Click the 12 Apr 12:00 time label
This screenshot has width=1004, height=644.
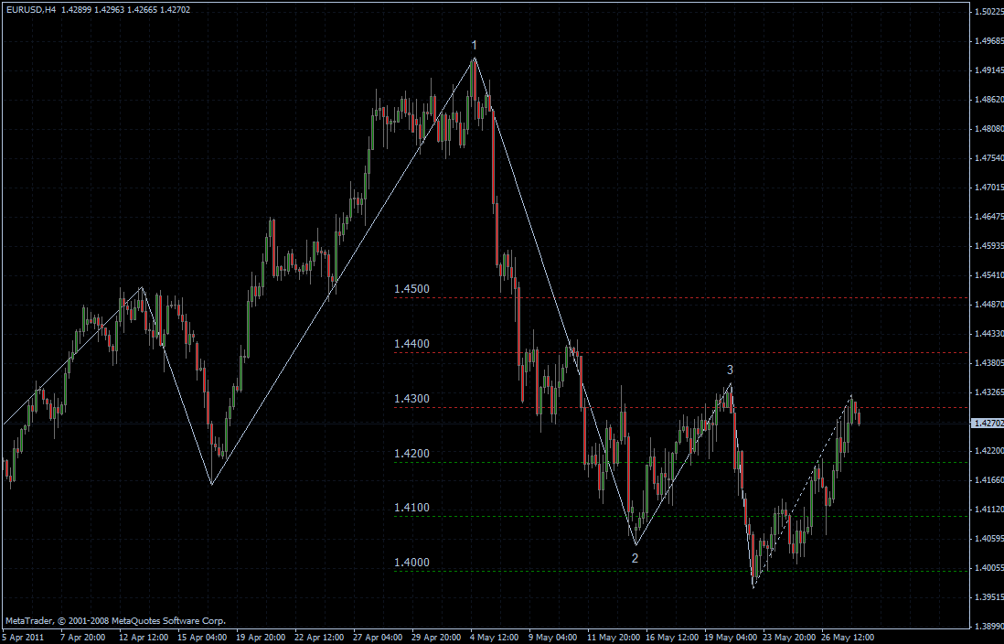(x=144, y=638)
